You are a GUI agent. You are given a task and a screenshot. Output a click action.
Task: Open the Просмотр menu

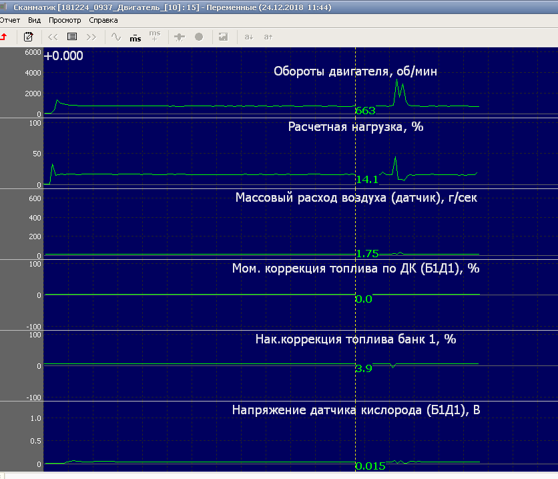coord(65,20)
